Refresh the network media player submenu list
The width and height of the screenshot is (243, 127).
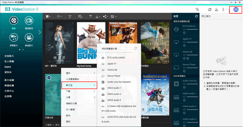click(135, 48)
